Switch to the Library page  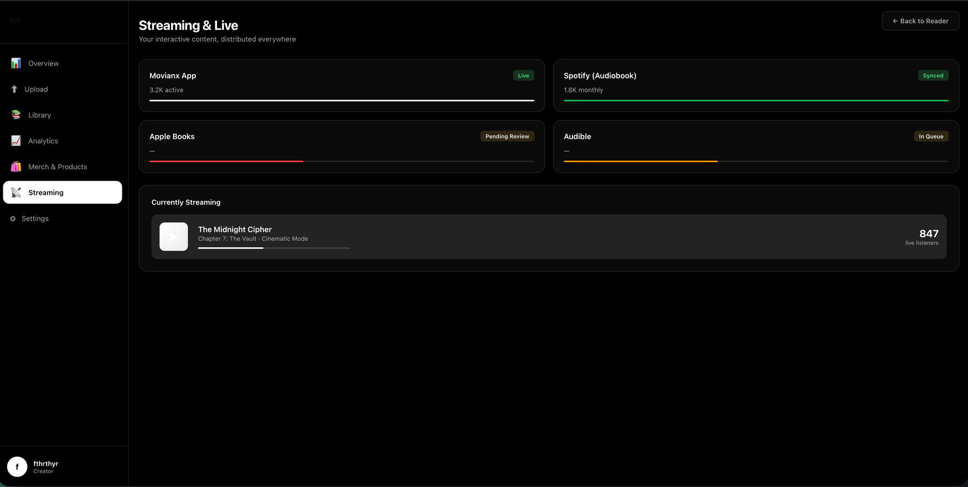(x=39, y=115)
